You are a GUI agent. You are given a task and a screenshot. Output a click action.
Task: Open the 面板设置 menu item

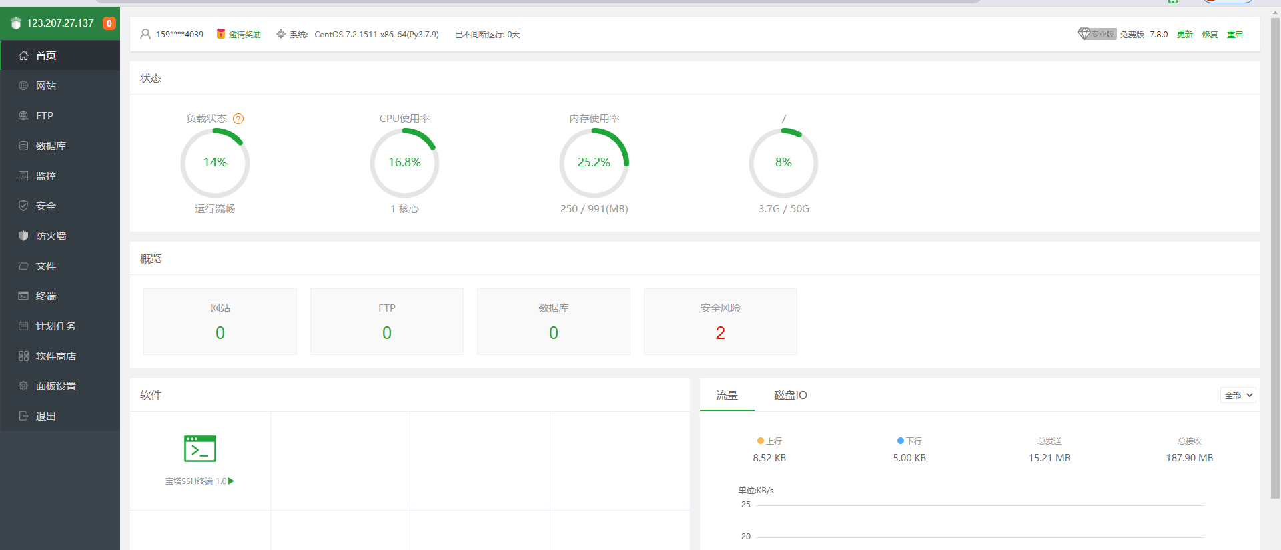[x=60, y=386]
